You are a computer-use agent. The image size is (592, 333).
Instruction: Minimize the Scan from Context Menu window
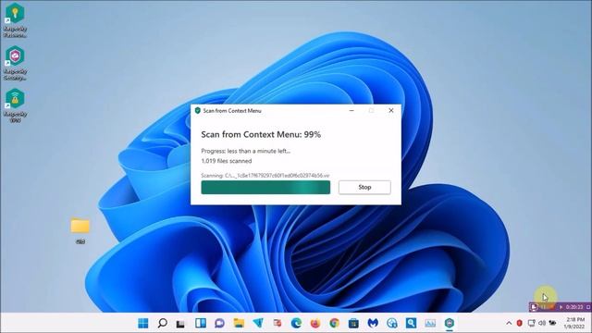pyautogui.click(x=351, y=111)
